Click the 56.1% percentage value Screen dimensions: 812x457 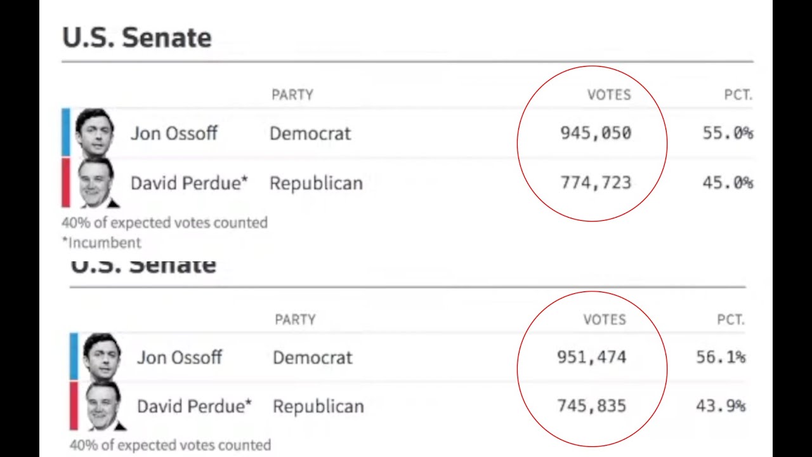pos(720,357)
